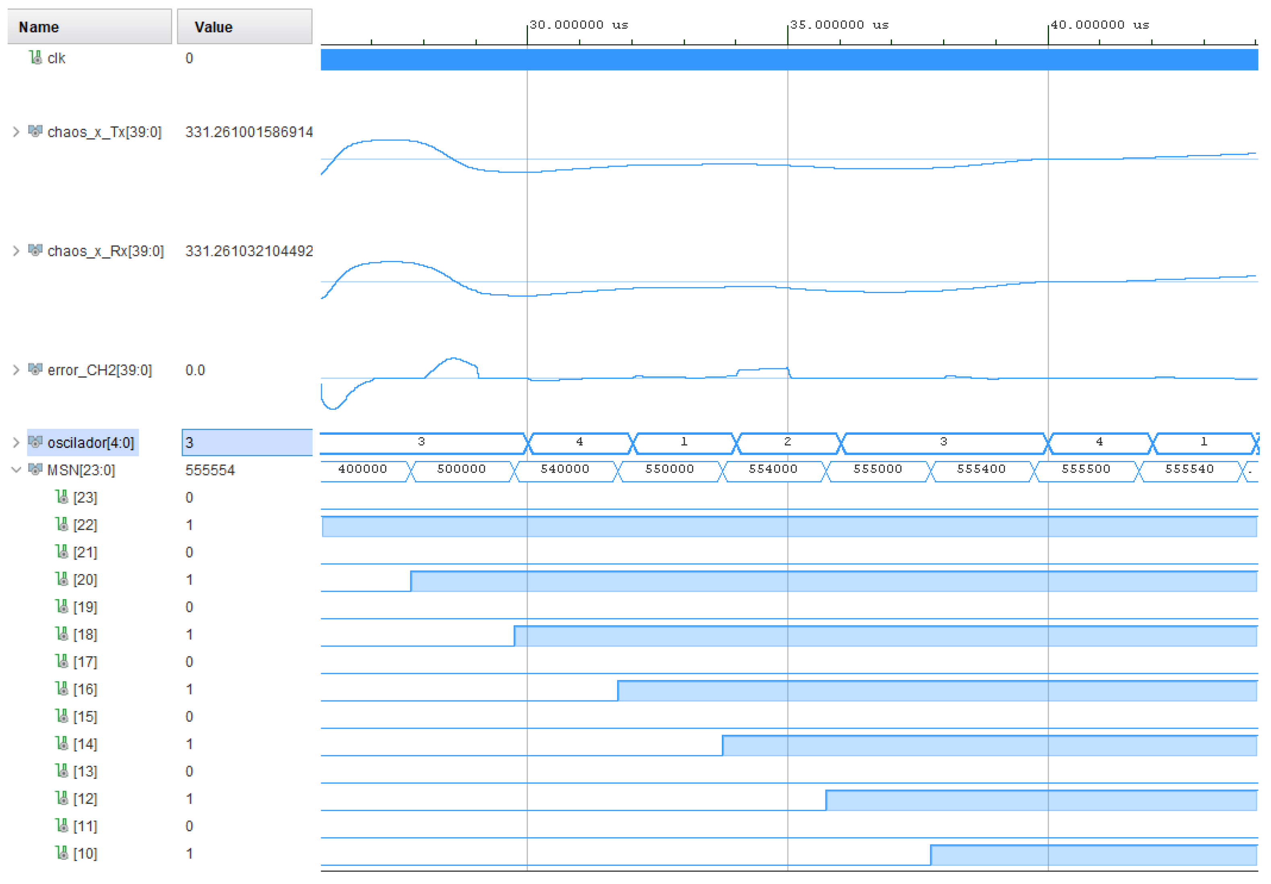Click the clk signal icon
This screenshot has width=1271, height=884.
(x=36, y=58)
